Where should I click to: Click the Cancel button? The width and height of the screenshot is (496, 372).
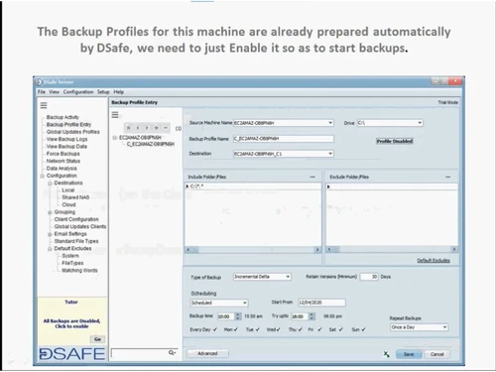(x=437, y=354)
